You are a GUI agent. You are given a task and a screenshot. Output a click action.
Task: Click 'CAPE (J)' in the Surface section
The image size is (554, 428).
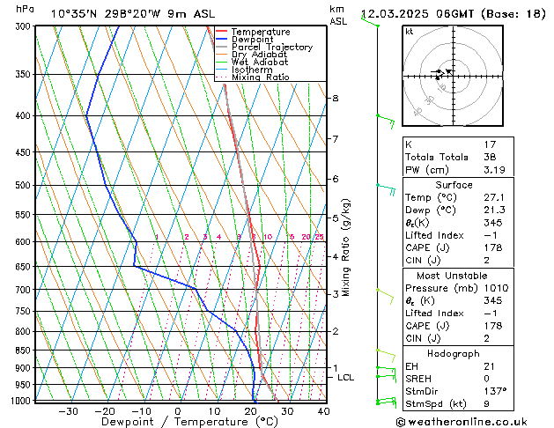pos(427,247)
